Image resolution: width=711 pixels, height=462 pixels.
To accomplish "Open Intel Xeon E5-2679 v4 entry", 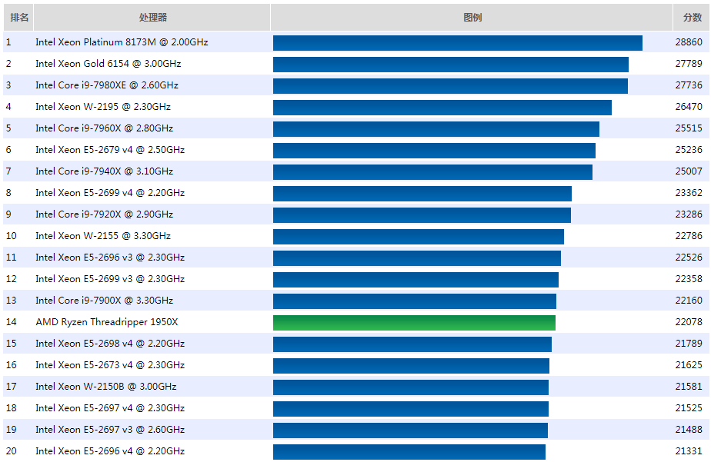I will (110, 150).
